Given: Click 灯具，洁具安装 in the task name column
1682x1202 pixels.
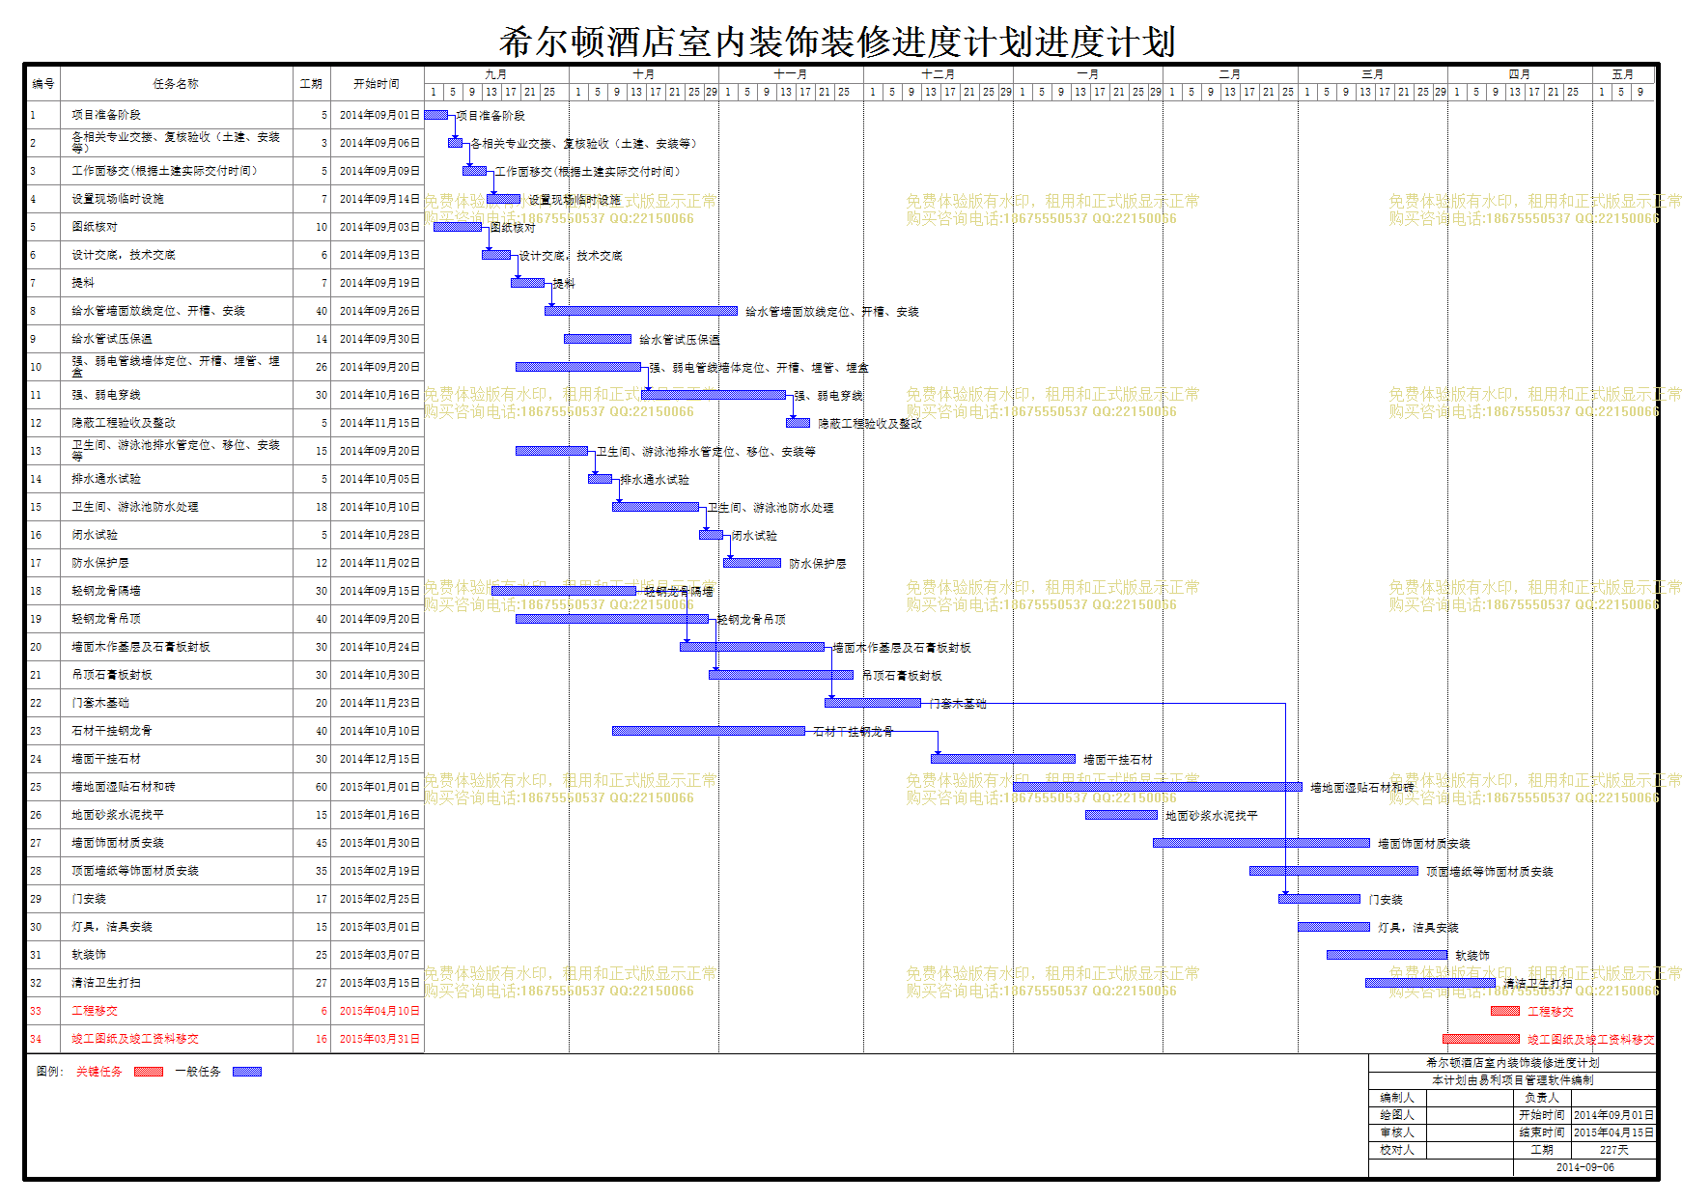Looking at the screenshot, I should pos(112,927).
